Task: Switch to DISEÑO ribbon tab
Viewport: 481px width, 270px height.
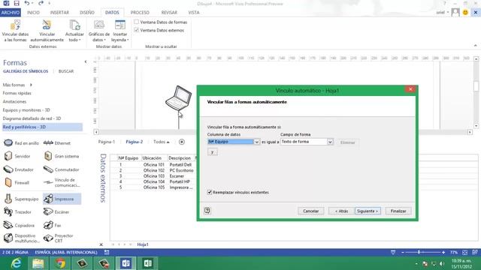Action: point(87,13)
